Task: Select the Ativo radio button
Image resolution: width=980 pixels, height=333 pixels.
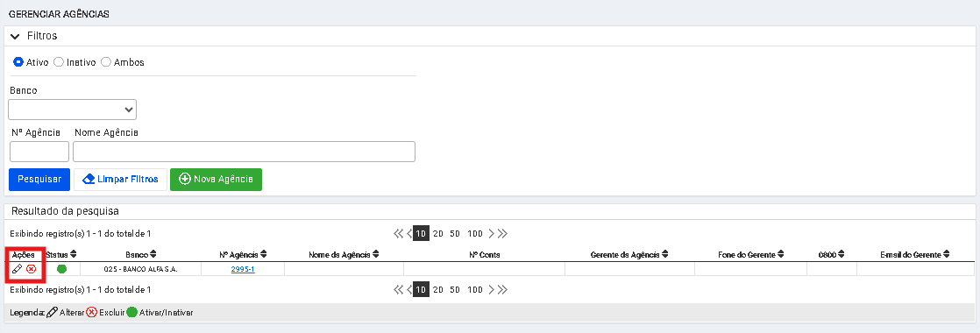Action: pos(18,62)
